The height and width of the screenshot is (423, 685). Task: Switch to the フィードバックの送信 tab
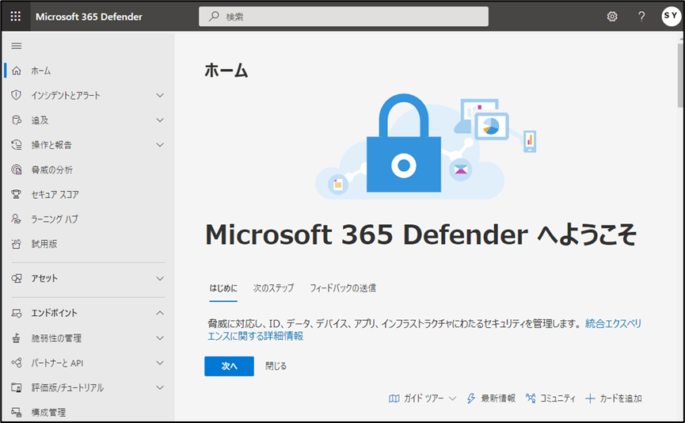point(343,288)
